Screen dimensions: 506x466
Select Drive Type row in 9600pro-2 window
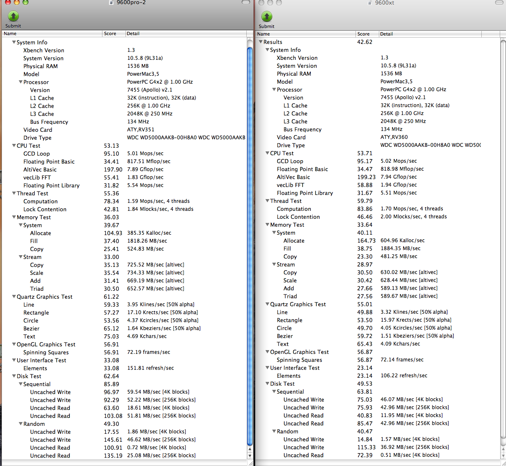point(124,138)
